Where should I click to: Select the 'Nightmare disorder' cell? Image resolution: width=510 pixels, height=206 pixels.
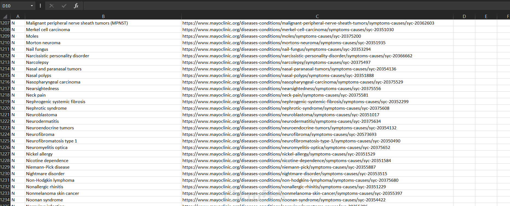point(103,174)
